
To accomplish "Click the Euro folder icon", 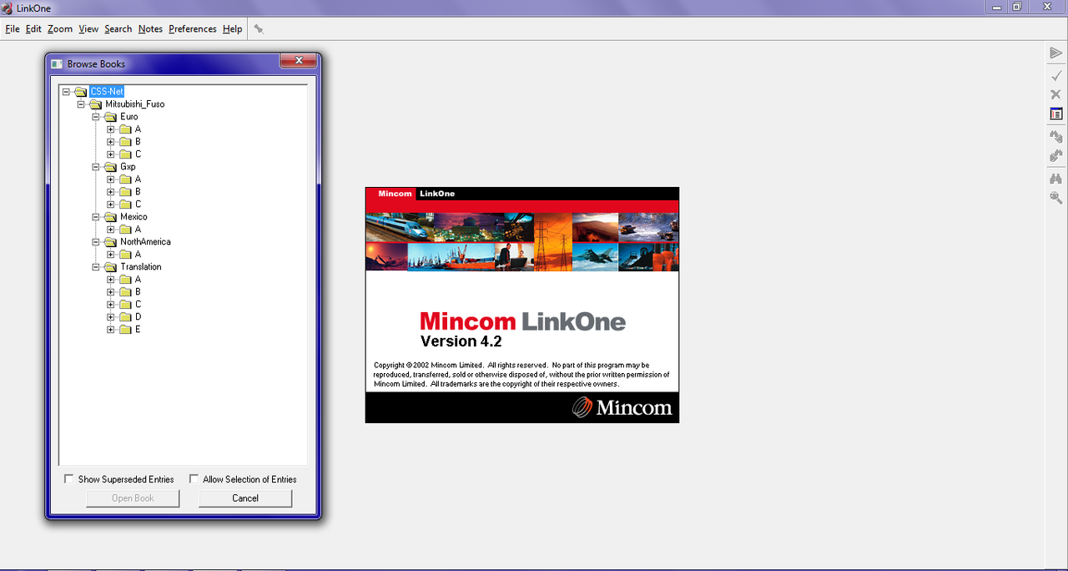I will click(111, 117).
